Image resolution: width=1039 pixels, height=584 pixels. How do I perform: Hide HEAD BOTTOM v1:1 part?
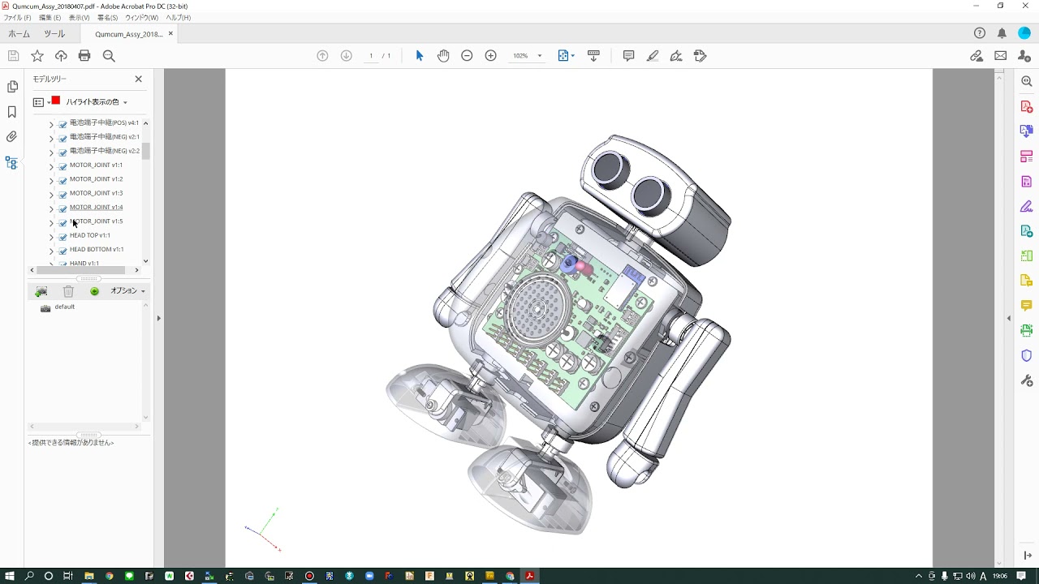tap(63, 251)
